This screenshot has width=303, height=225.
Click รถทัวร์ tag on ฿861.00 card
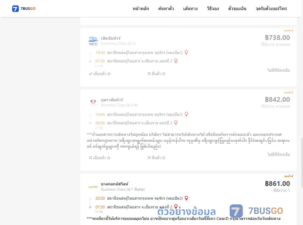[288, 176]
